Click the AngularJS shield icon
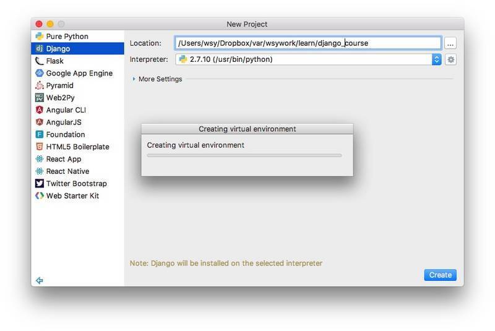 (x=39, y=122)
